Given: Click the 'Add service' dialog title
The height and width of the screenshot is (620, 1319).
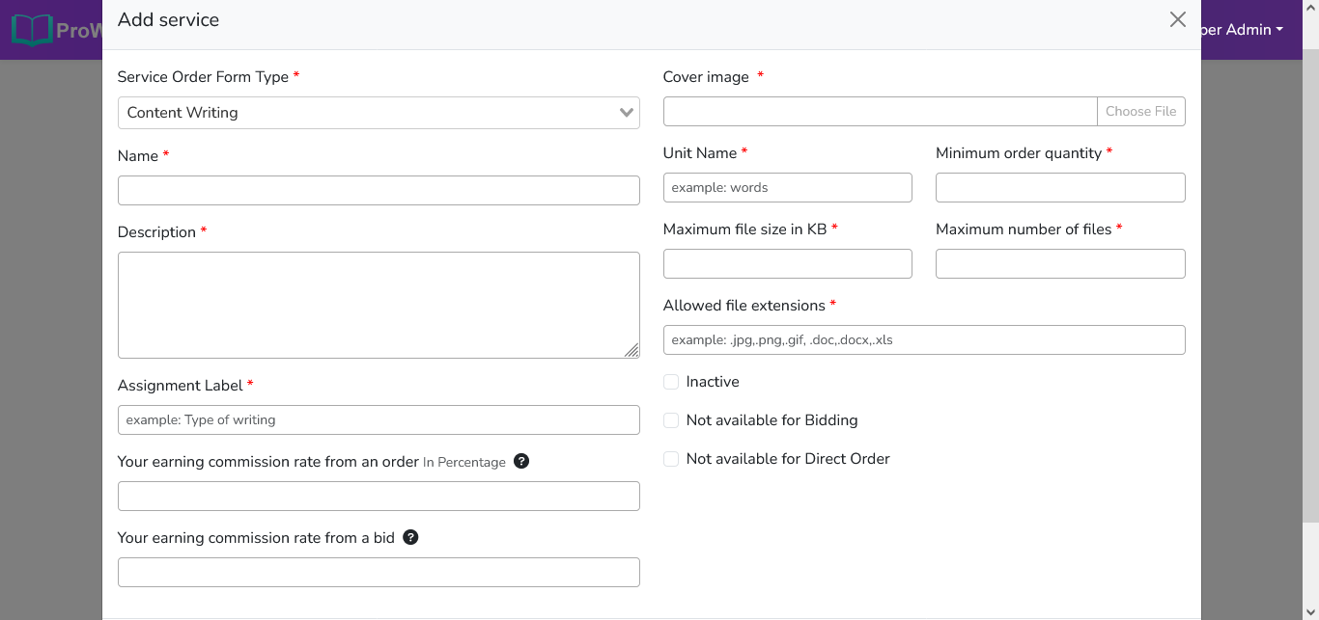Looking at the screenshot, I should [168, 19].
